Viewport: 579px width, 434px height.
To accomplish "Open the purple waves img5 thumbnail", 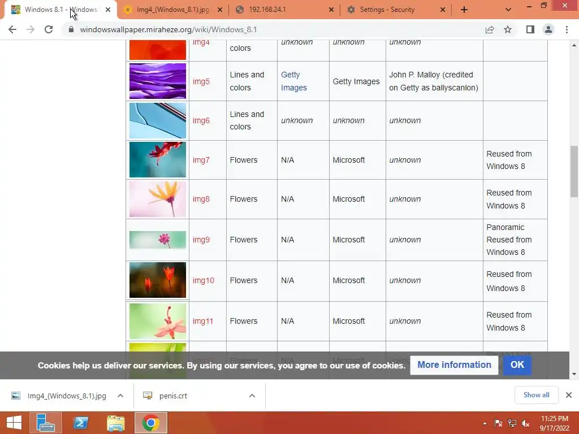I will [158, 81].
